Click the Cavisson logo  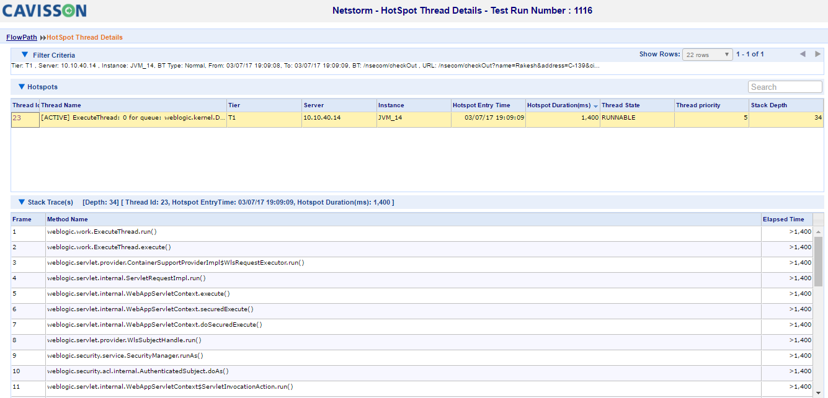45,11
